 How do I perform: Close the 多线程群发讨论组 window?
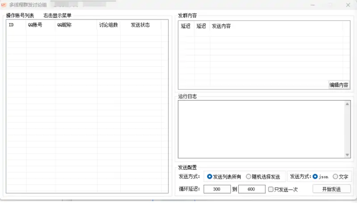coord(348,5)
